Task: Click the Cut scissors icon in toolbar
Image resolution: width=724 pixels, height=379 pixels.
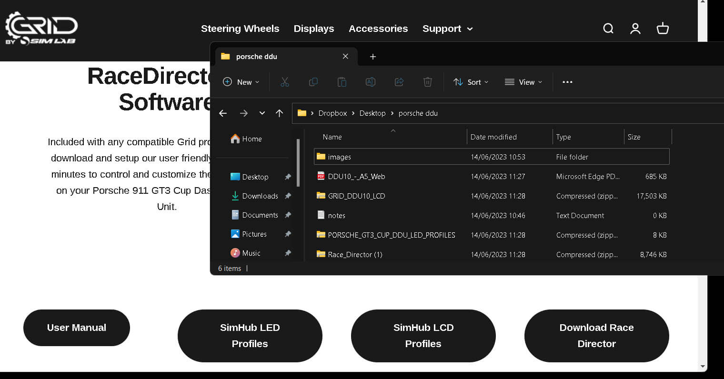Action: 285,82
